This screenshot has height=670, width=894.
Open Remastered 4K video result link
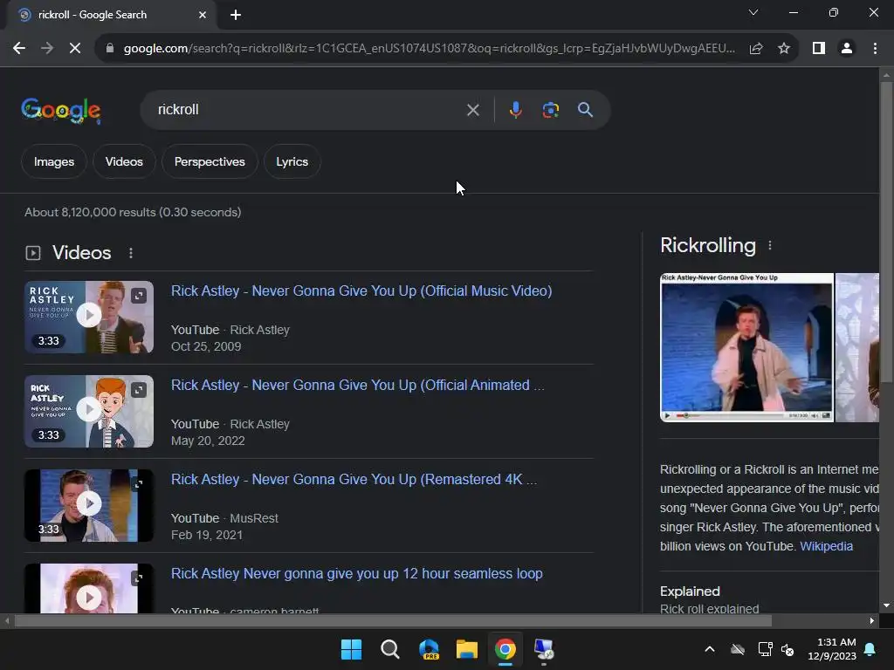pyautogui.click(x=354, y=479)
